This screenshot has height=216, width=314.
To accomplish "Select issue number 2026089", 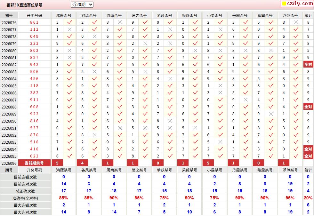I will tap(9, 114).
